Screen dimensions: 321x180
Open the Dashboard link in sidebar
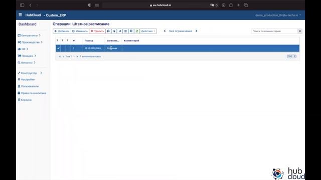click(x=28, y=24)
